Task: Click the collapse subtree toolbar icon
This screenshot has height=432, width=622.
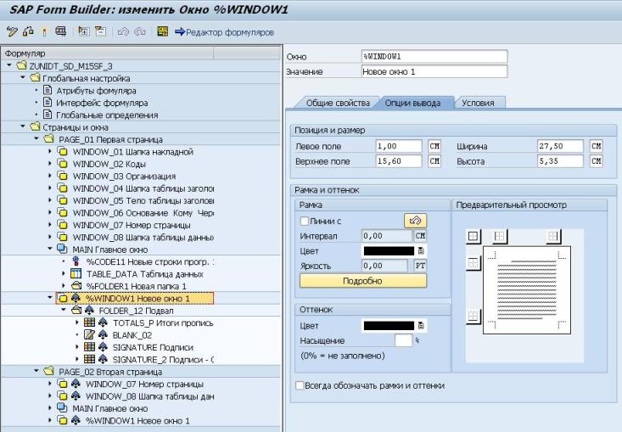Action: (100, 31)
